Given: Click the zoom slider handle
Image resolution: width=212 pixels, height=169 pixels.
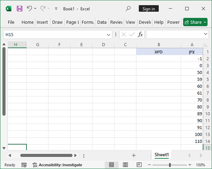Looking at the screenshot, I should 170,165.
